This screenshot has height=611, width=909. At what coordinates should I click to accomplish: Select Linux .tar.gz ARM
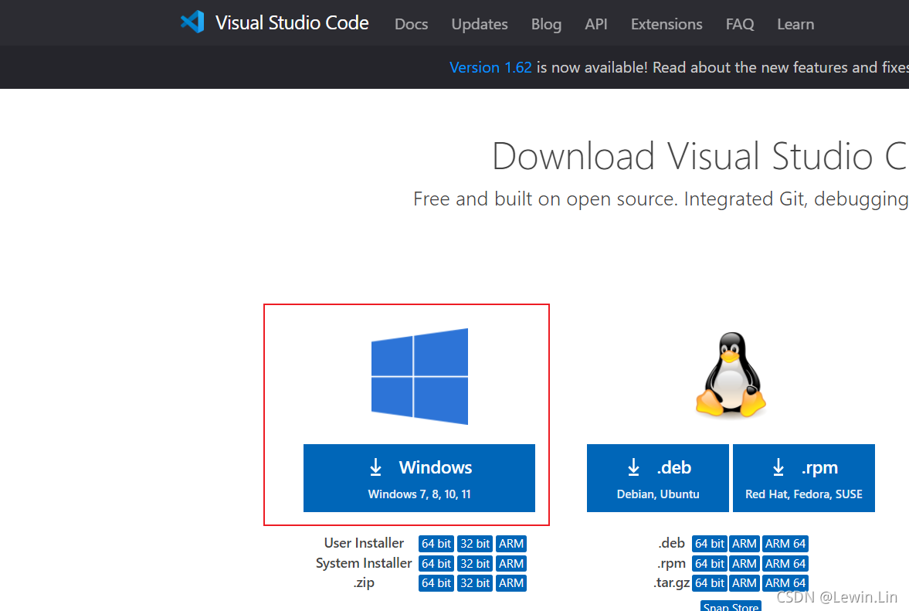pyautogui.click(x=744, y=583)
